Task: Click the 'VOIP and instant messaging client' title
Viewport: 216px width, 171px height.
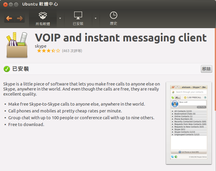Action: point(121,38)
